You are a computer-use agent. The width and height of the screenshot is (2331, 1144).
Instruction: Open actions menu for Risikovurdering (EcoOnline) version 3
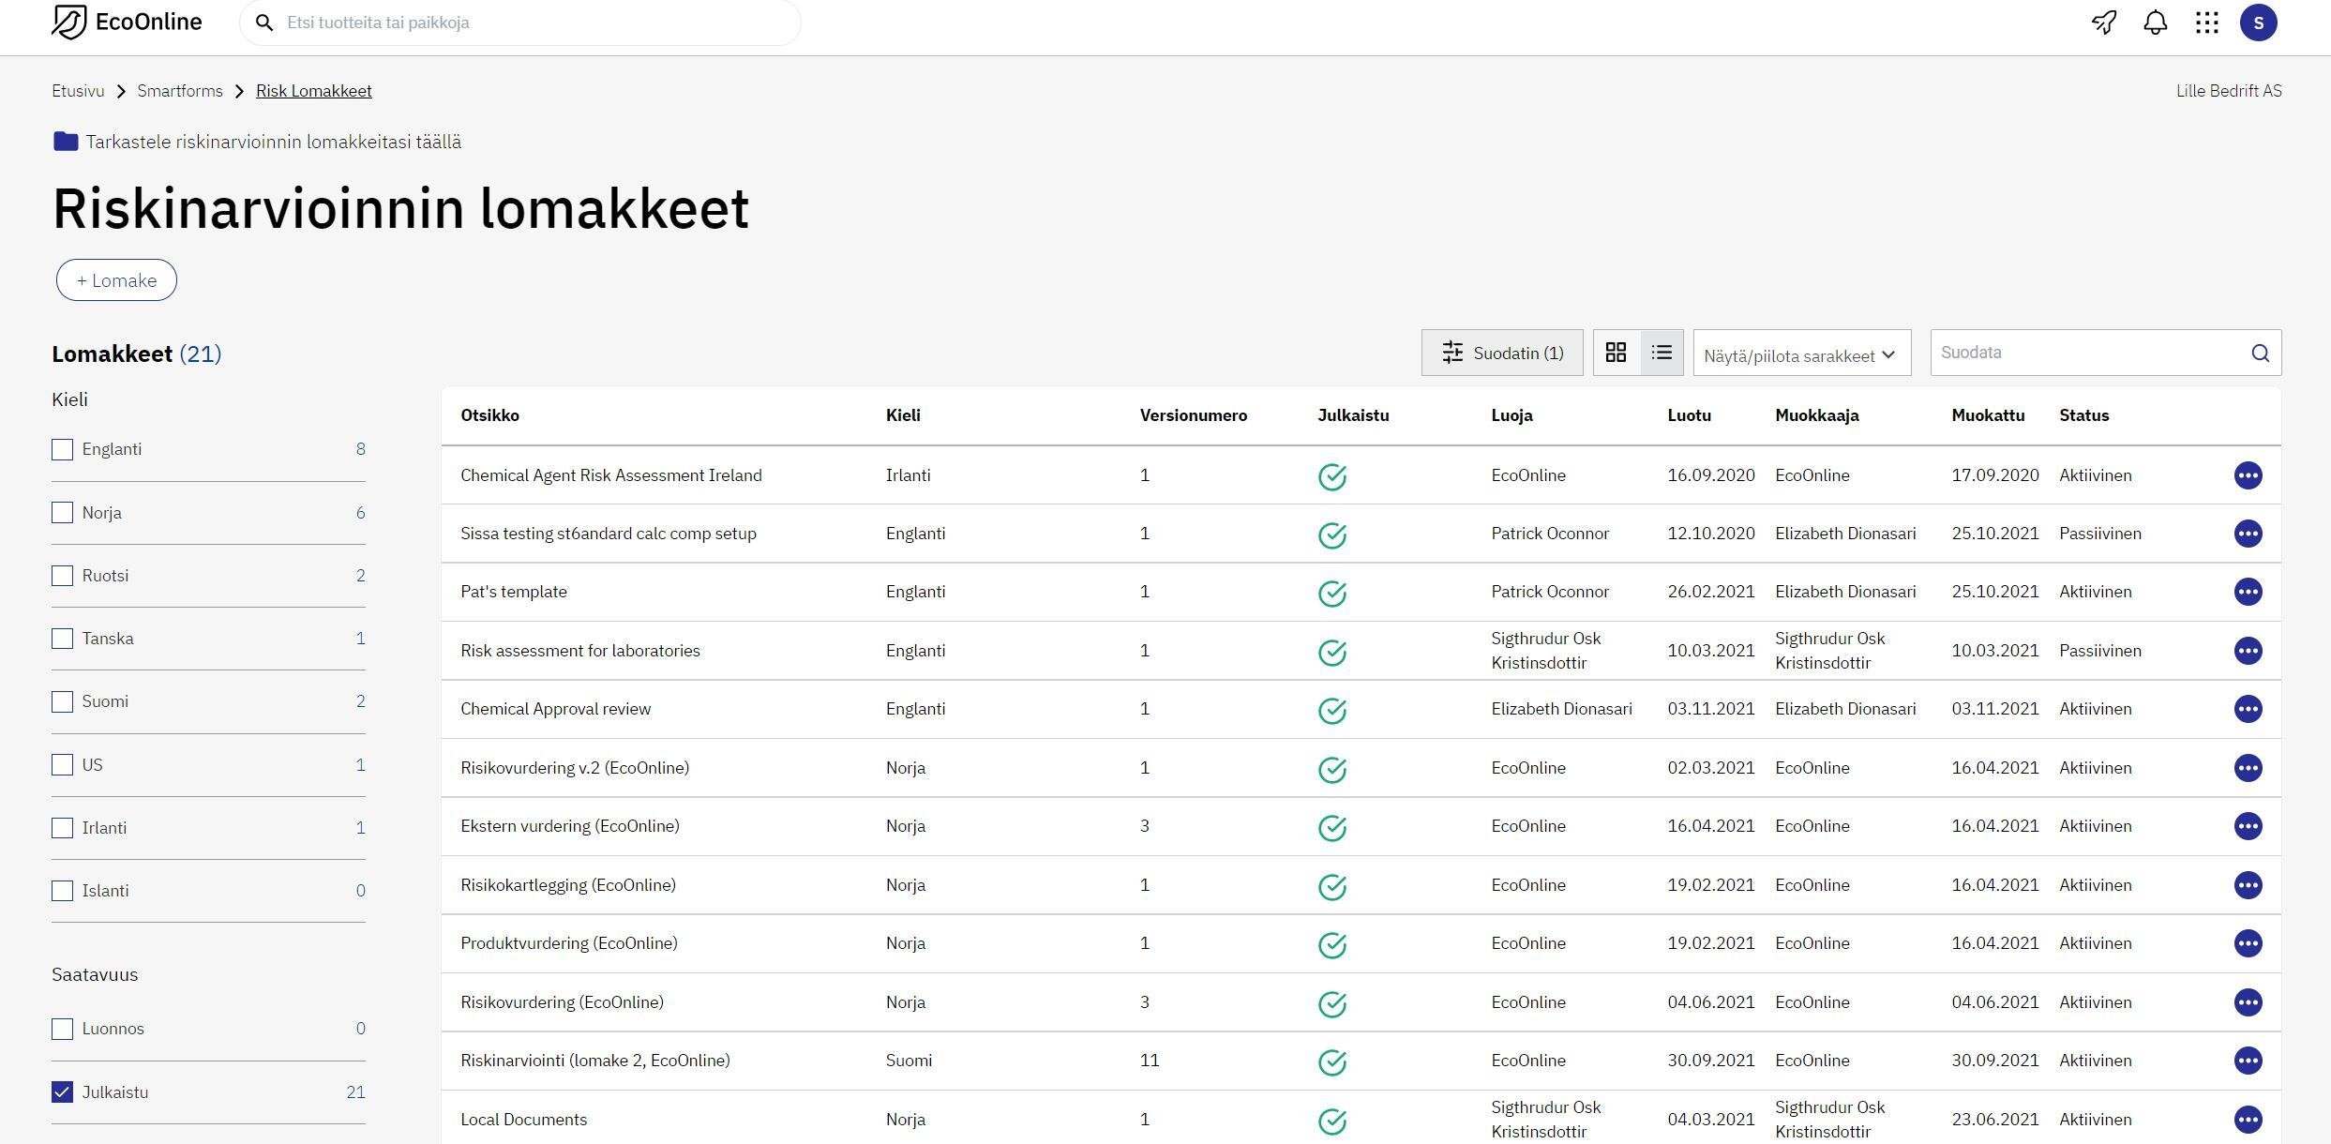tap(2248, 1002)
